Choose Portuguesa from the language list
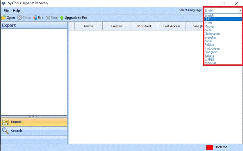 click(x=223, y=48)
